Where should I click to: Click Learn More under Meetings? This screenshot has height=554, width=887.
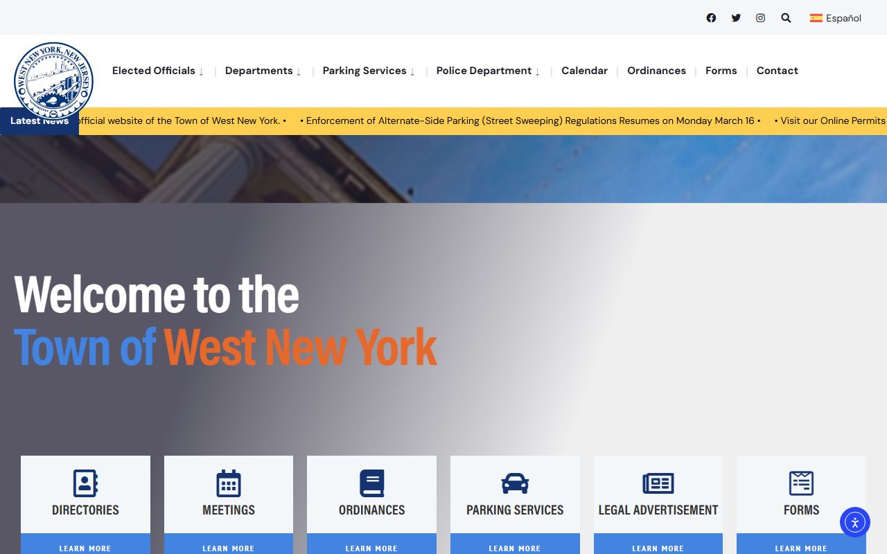(x=229, y=545)
